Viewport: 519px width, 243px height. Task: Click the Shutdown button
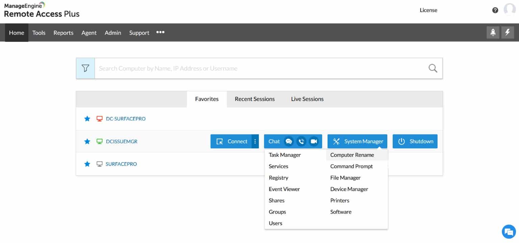(x=415, y=141)
